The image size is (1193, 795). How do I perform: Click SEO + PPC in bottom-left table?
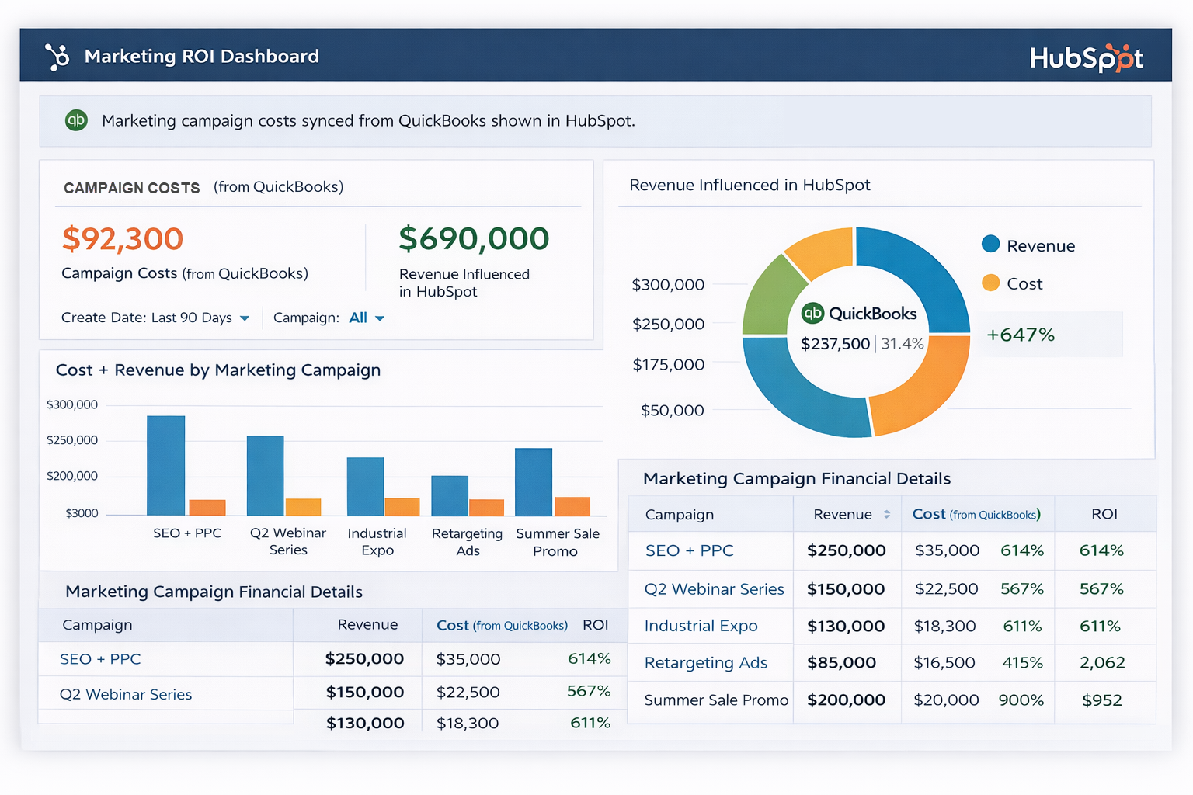(x=100, y=659)
